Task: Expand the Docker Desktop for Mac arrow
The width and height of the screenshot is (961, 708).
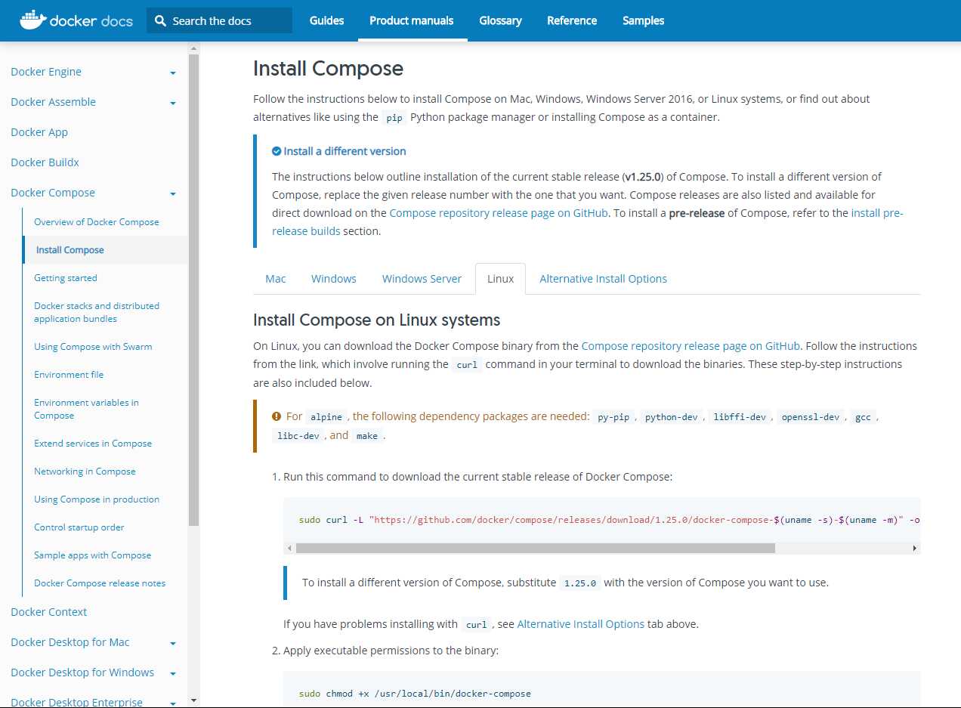Action: [x=173, y=644]
